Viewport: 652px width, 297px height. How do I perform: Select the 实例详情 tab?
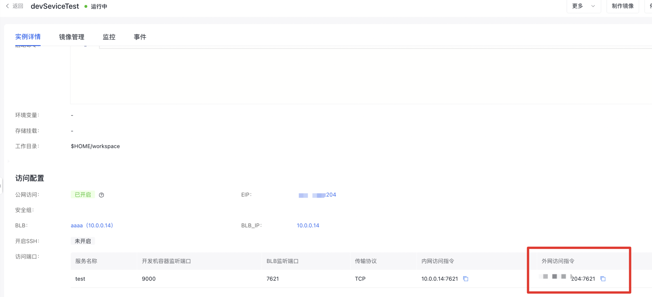click(28, 37)
